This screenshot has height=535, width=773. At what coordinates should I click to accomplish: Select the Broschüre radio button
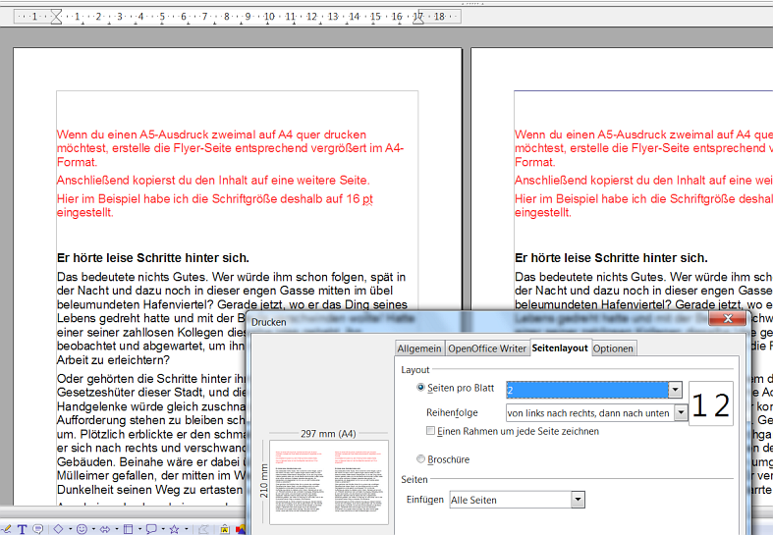point(420,459)
